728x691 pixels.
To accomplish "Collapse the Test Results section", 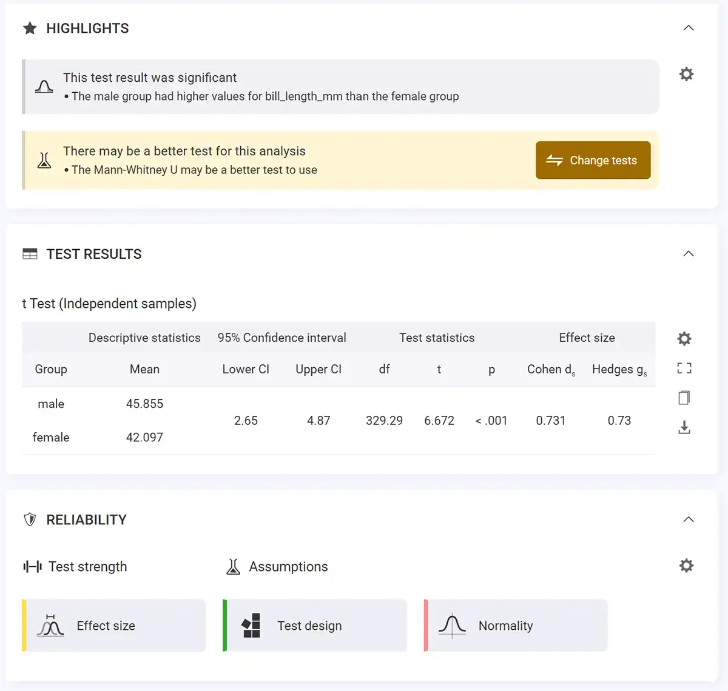I will [x=689, y=253].
